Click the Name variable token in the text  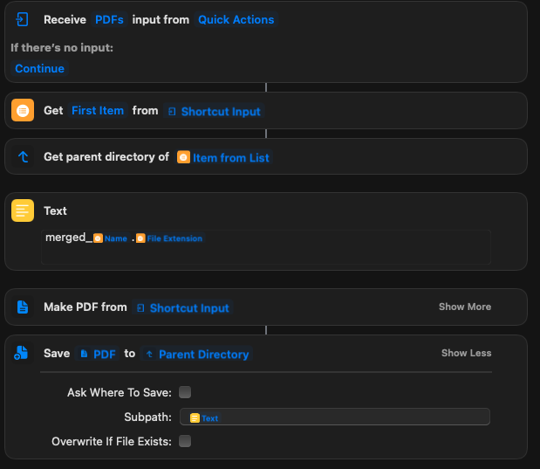pyautogui.click(x=111, y=238)
